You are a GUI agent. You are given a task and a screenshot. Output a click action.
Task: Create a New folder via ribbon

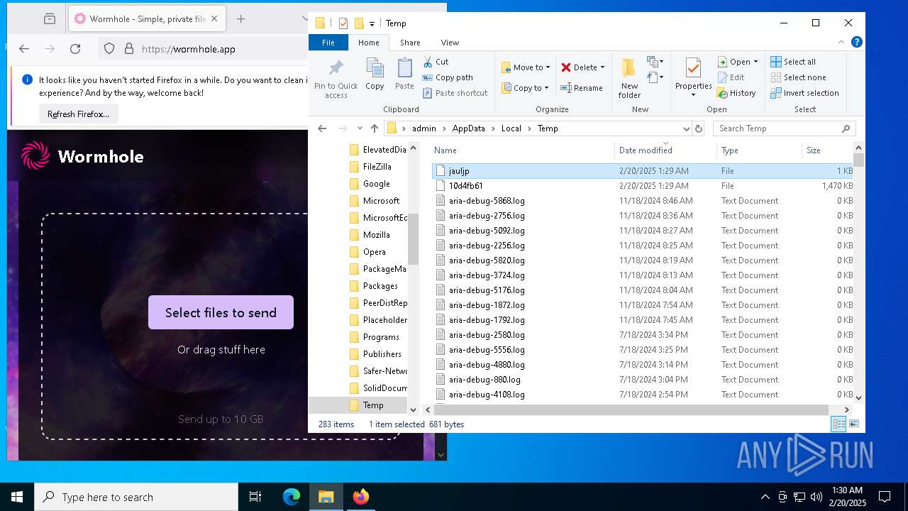point(629,78)
